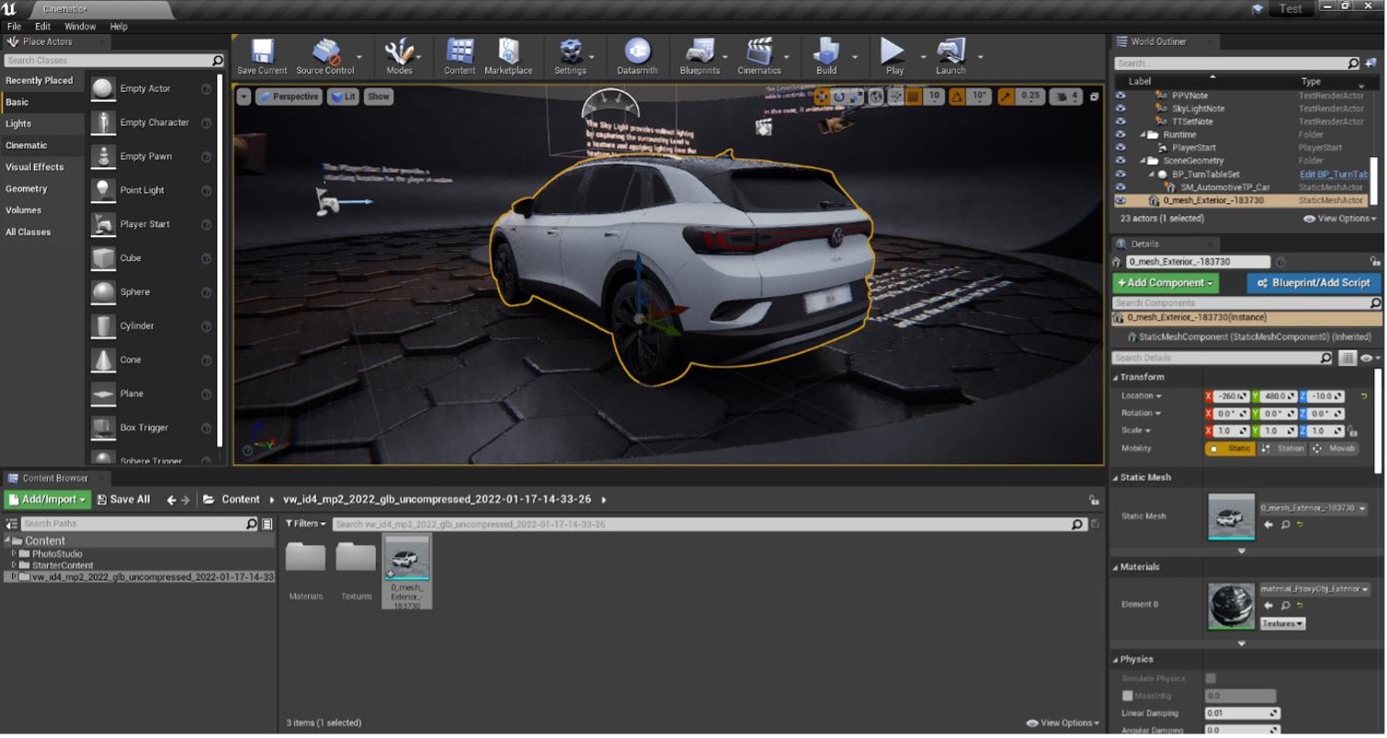1387x738 pixels.
Task: Toggle rotation snapping in the viewport
Action: (x=957, y=97)
